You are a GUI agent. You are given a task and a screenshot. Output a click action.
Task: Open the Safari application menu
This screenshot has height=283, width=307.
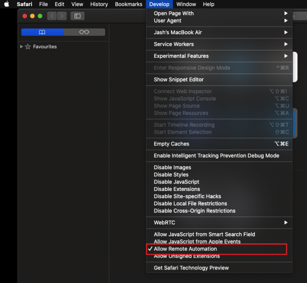(x=25, y=4)
